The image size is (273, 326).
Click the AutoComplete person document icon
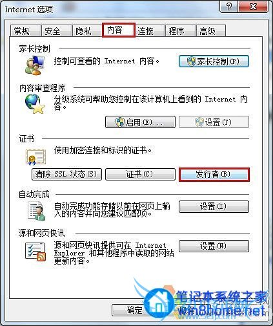(x=37, y=211)
